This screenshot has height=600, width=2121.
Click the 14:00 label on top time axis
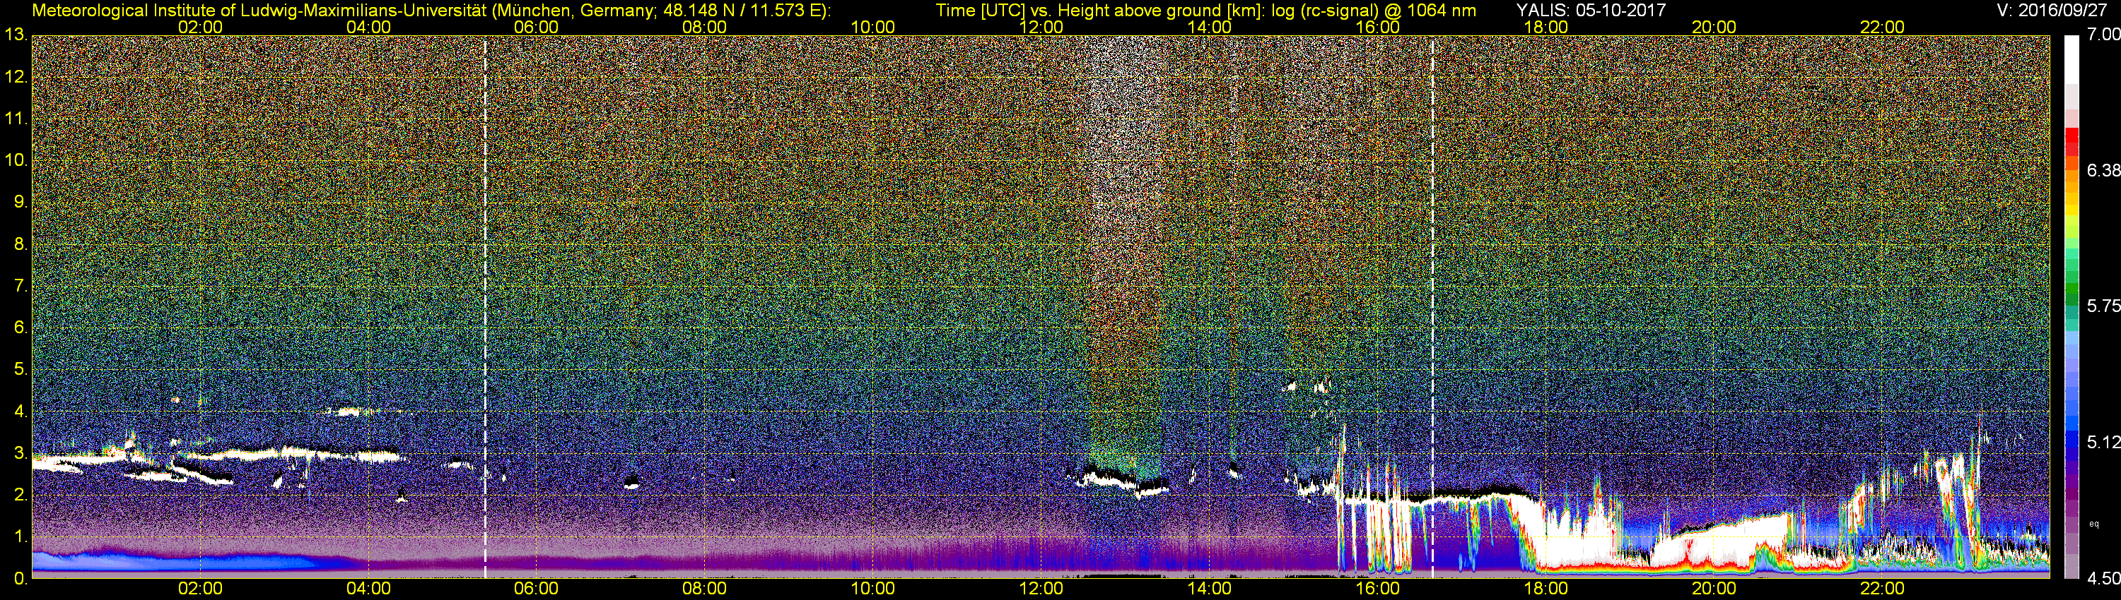click(x=1209, y=27)
